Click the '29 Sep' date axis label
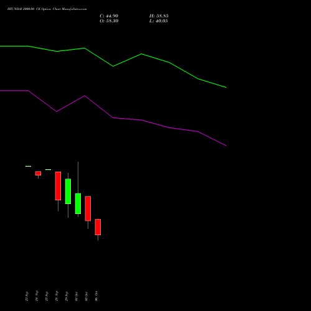 67,296
